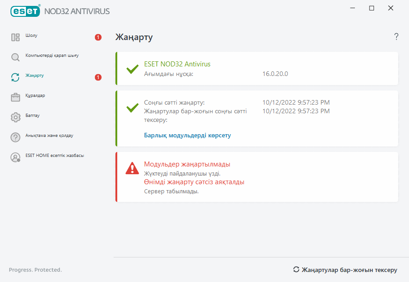Open Анықтама және қолдау section
409x282 pixels.
click(49, 136)
